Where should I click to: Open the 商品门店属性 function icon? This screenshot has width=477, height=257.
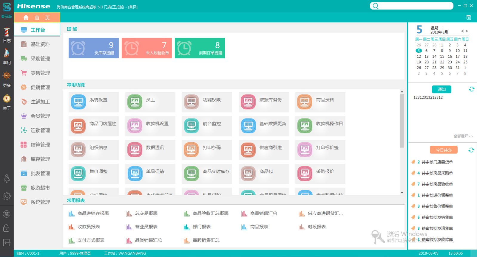tap(78, 126)
